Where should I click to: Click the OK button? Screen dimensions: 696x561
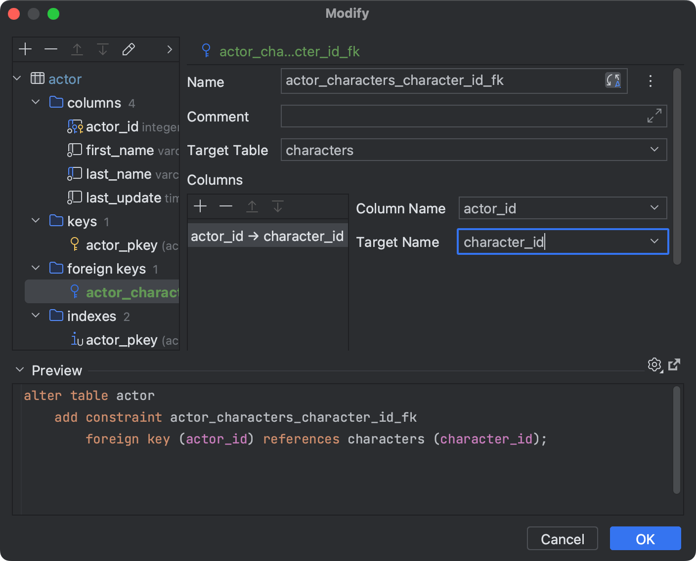click(x=645, y=538)
